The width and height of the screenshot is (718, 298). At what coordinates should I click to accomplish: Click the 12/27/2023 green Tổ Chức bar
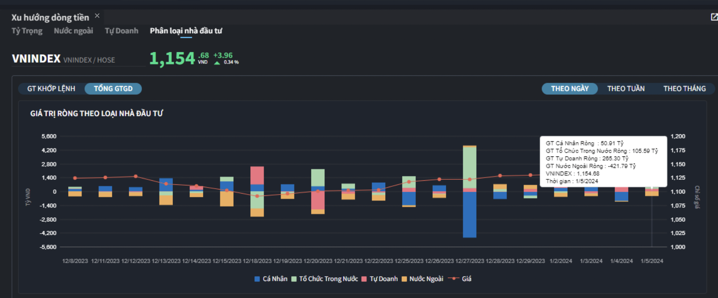470,167
